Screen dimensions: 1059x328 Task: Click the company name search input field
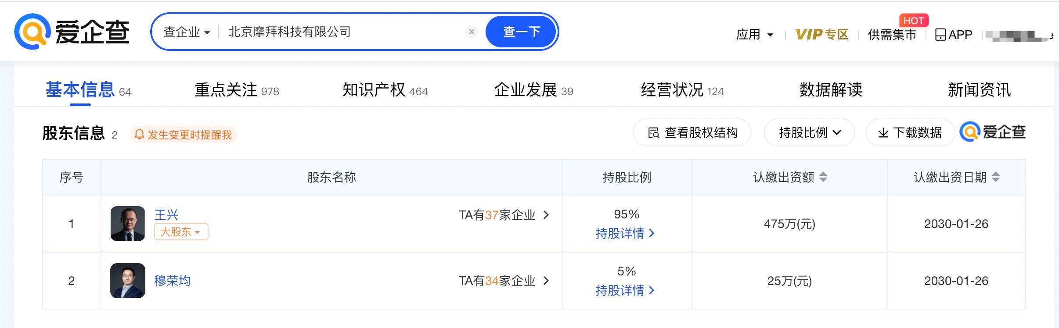point(342,32)
